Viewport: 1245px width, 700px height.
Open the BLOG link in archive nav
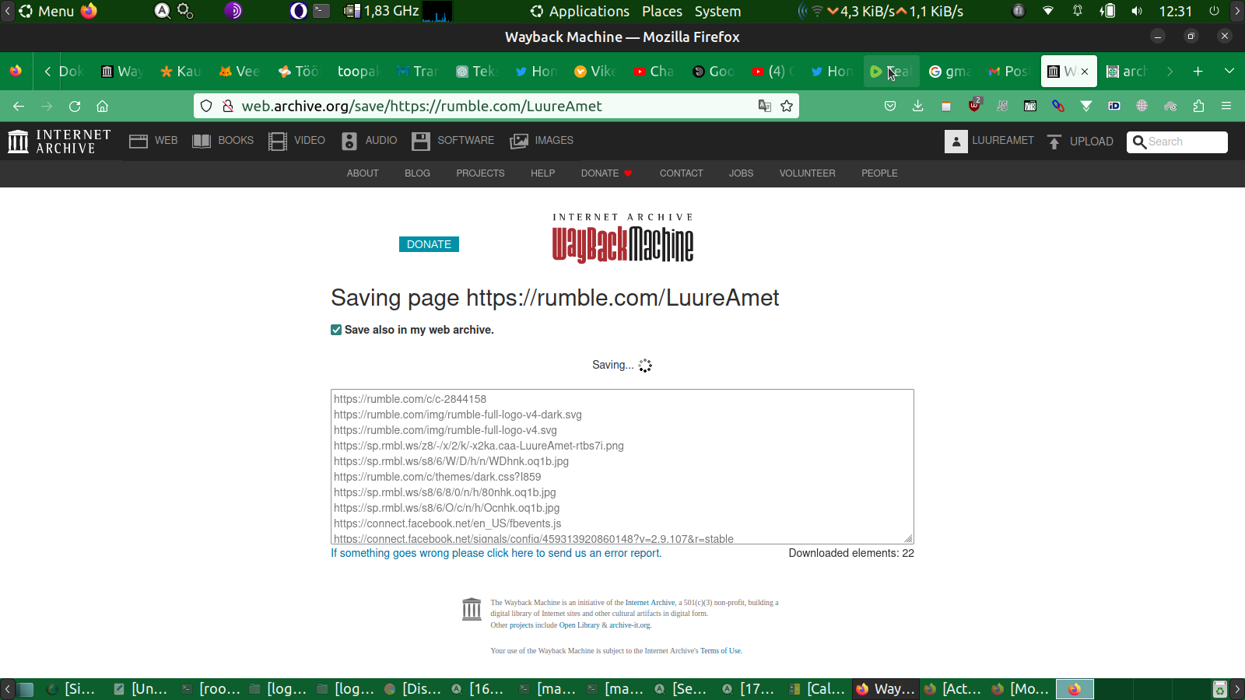coord(417,173)
